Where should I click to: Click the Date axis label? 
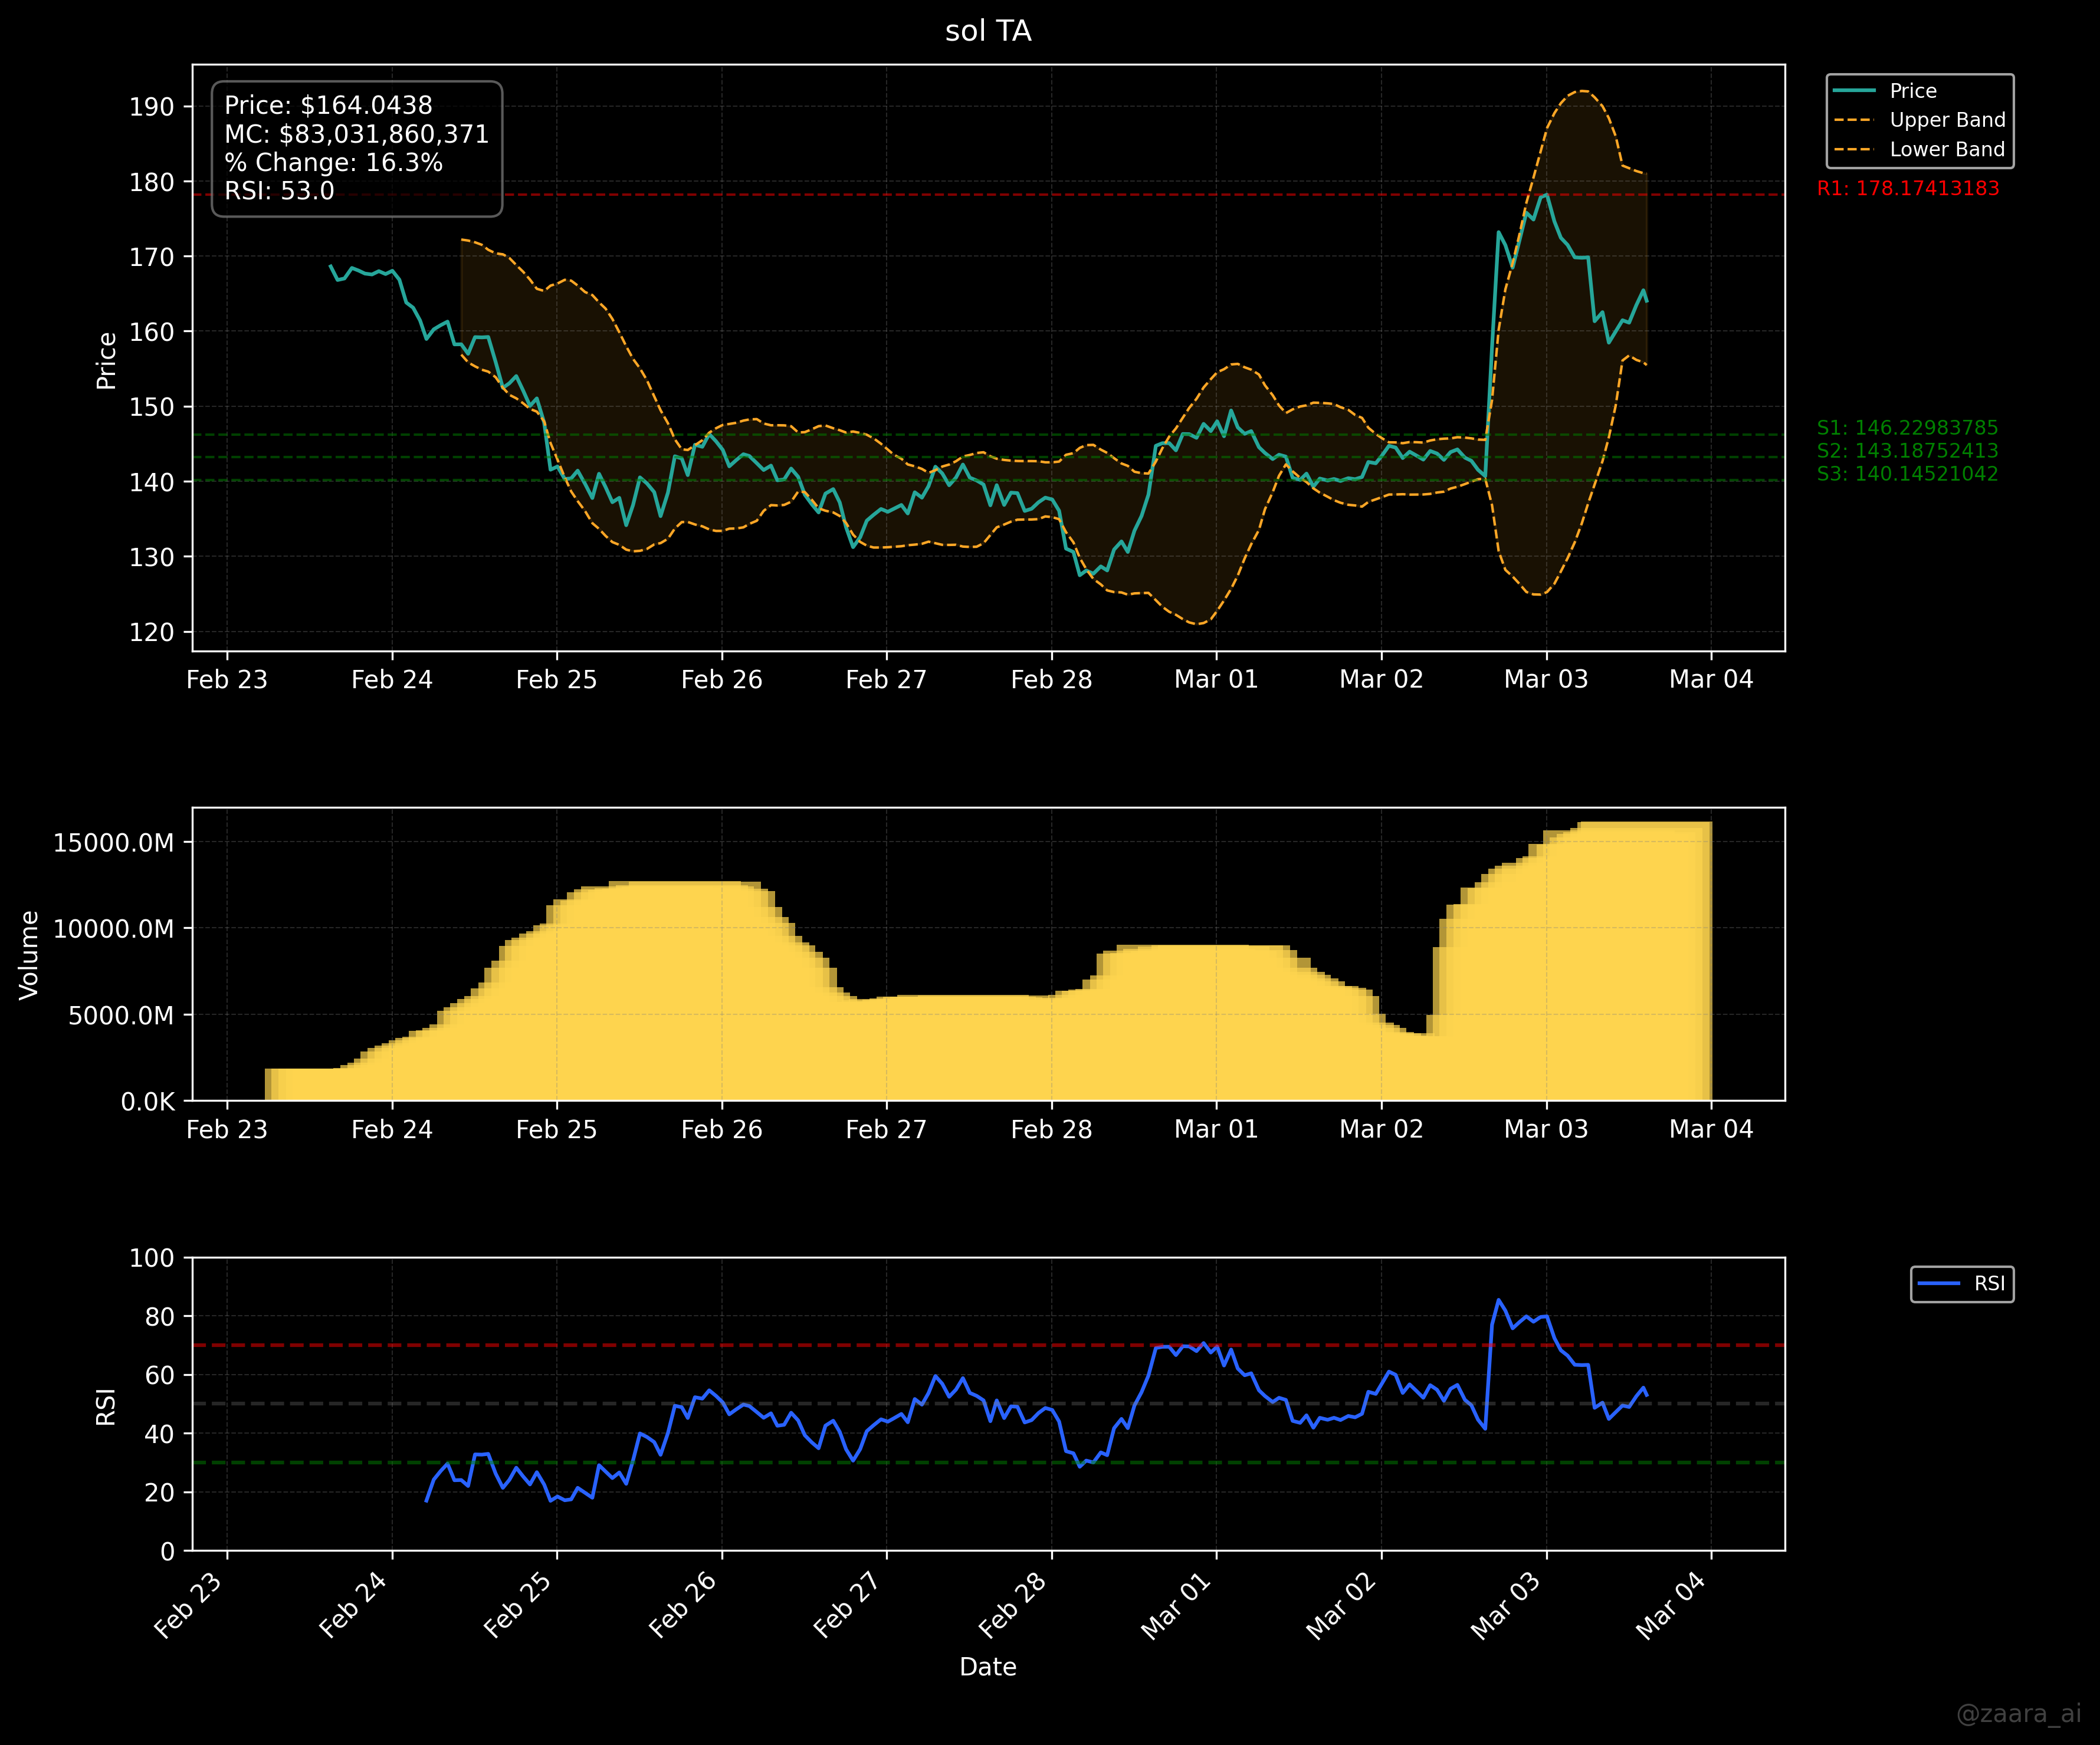988,1667
